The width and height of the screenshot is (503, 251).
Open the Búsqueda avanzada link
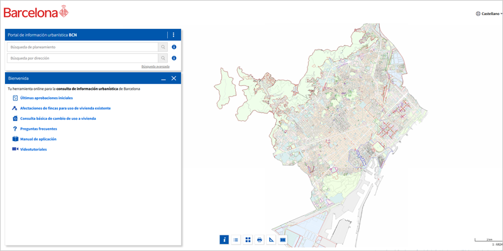[x=155, y=67]
